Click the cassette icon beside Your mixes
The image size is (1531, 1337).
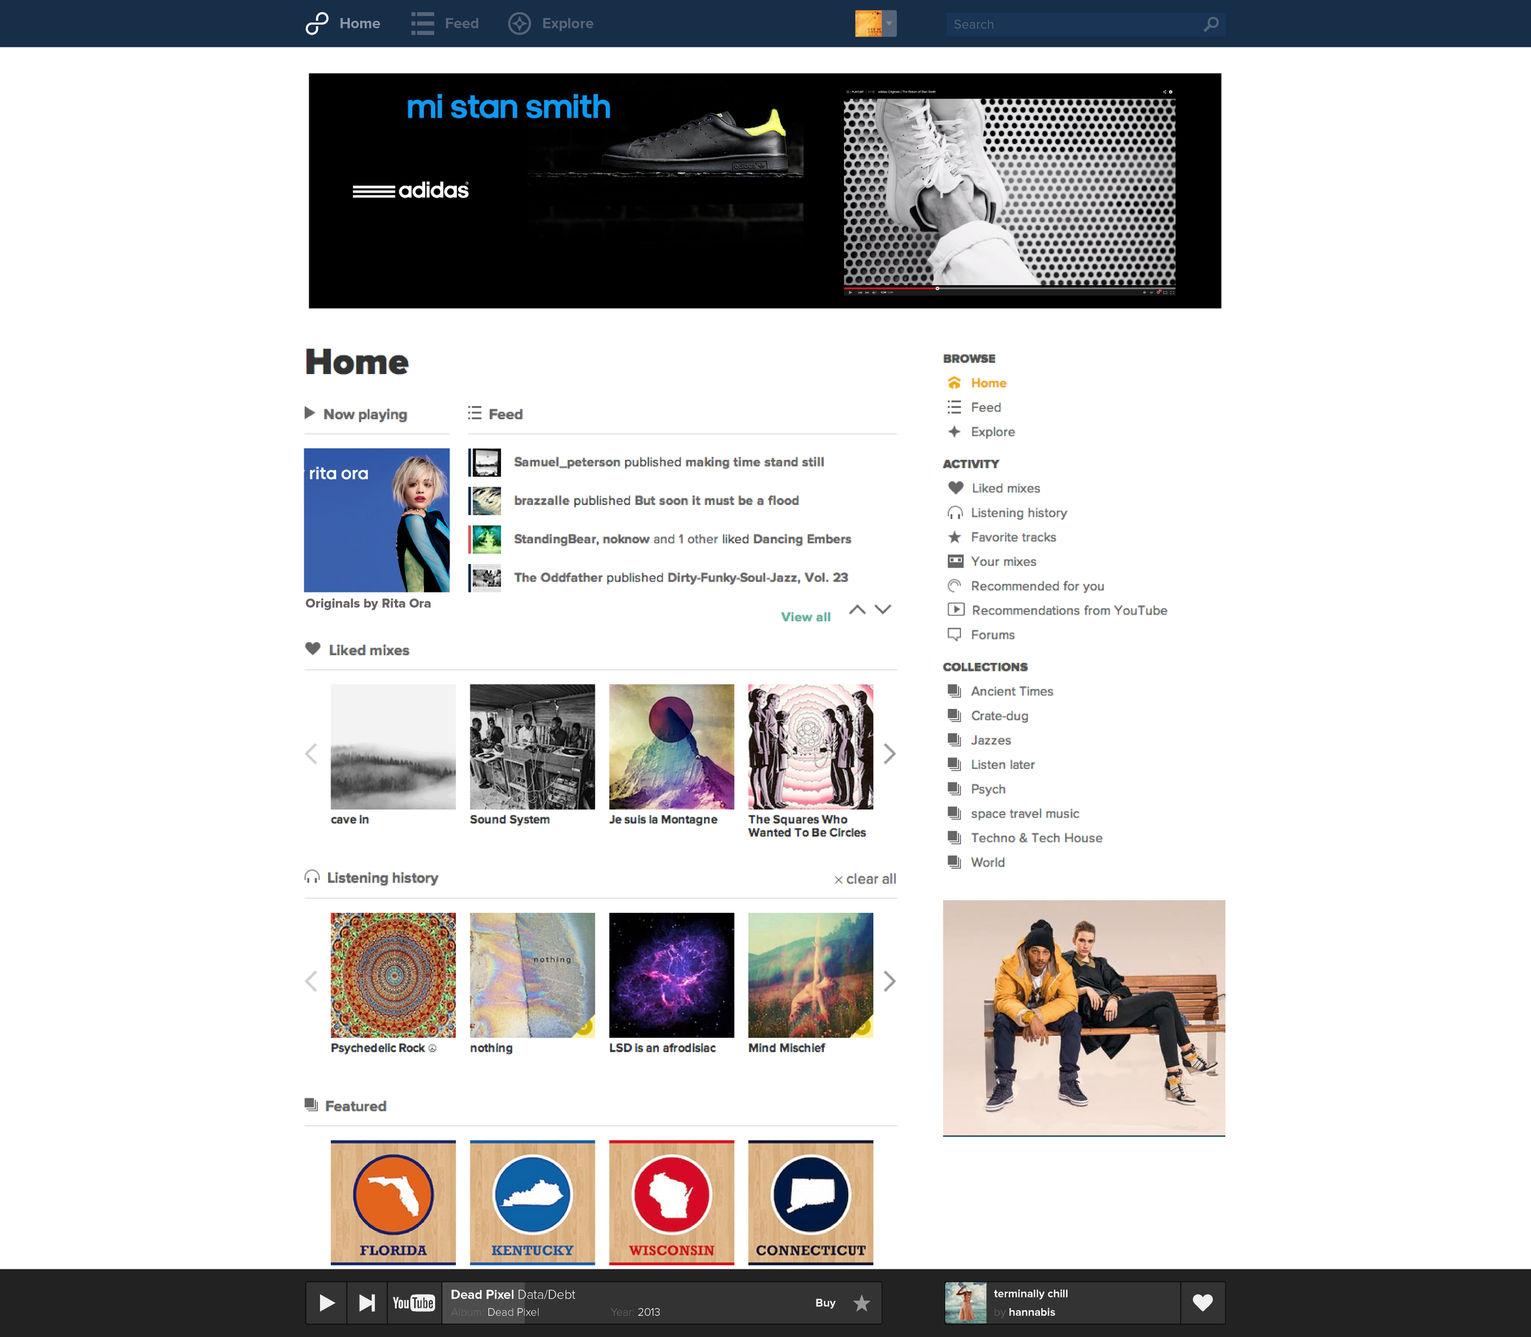pos(955,561)
